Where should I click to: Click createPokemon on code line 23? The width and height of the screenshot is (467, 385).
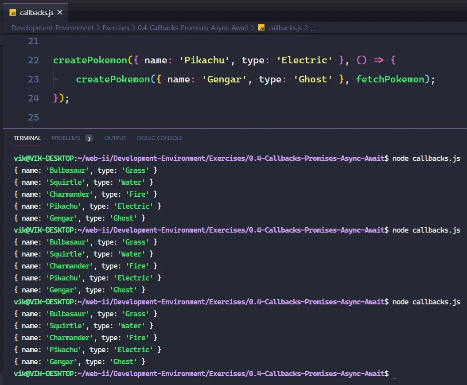[113, 79]
